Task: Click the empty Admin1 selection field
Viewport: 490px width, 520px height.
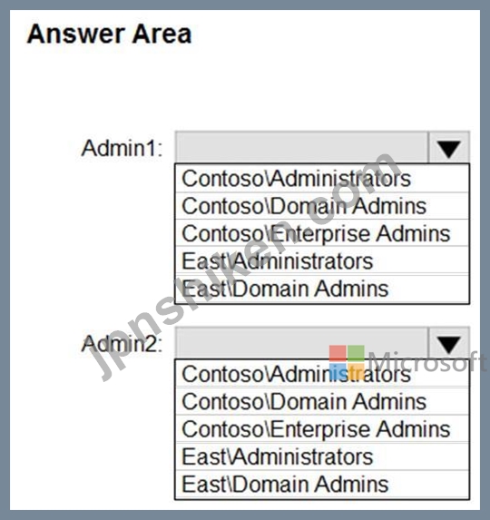Action: [301, 147]
